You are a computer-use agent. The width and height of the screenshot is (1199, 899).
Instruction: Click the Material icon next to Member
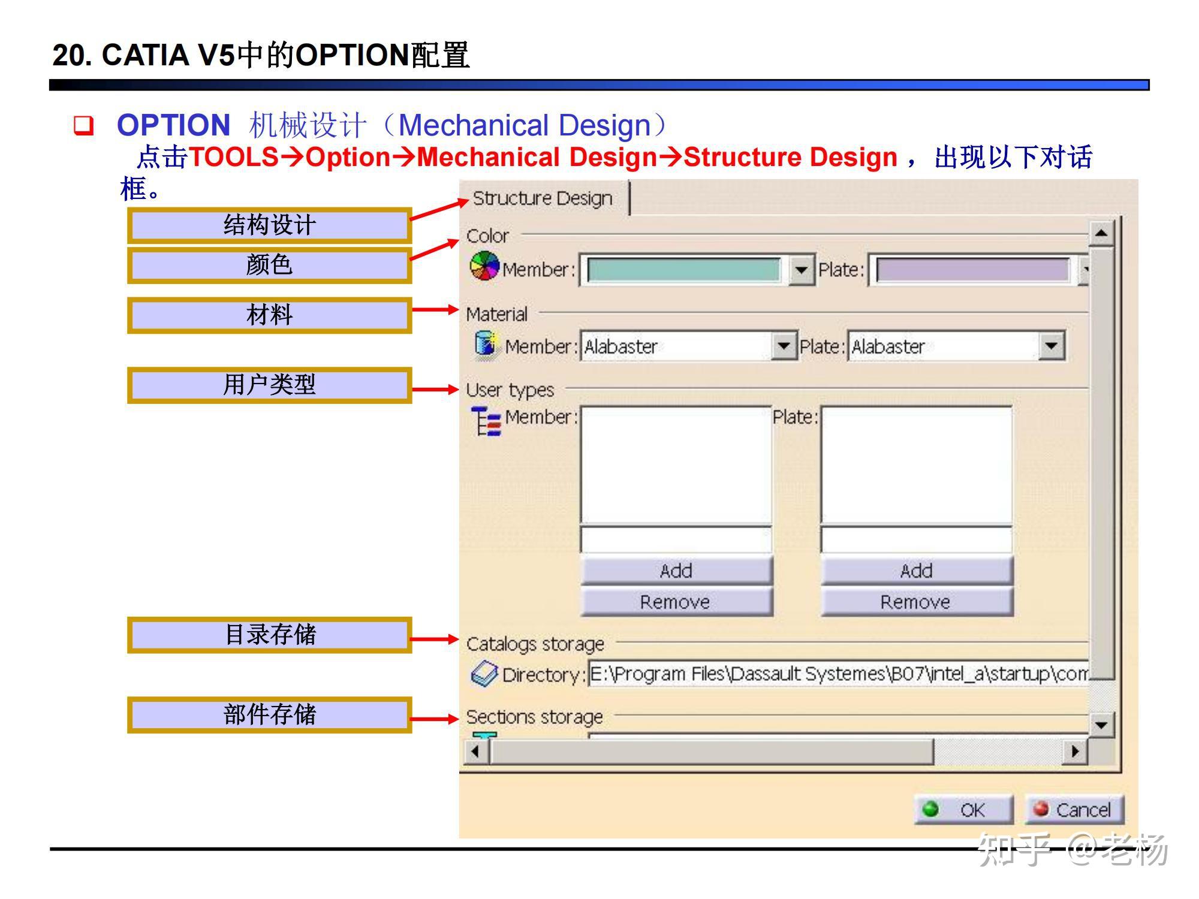[486, 345]
